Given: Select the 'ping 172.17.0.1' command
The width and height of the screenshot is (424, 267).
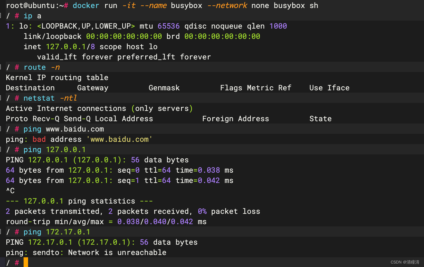Looking at the screenshot, I should coord(57,232).
